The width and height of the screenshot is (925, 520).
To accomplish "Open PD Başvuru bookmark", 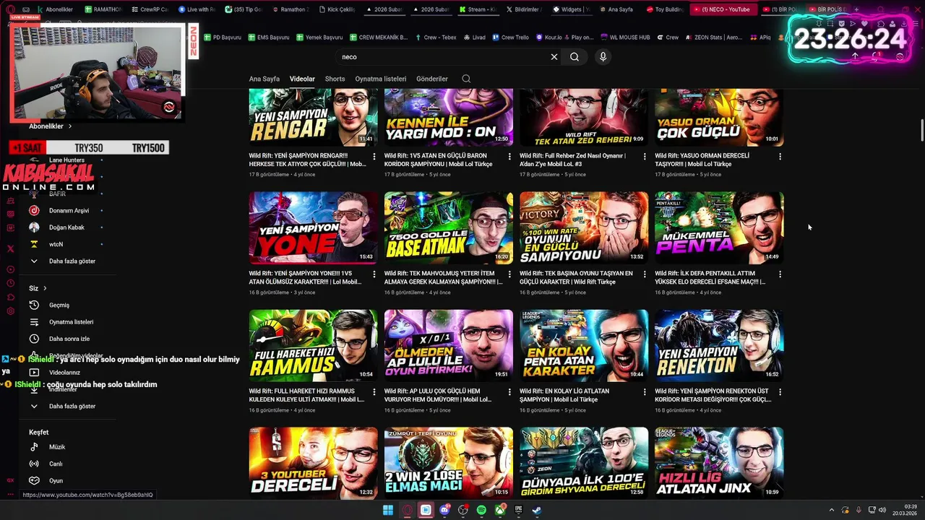I will (x=223, y=38).
